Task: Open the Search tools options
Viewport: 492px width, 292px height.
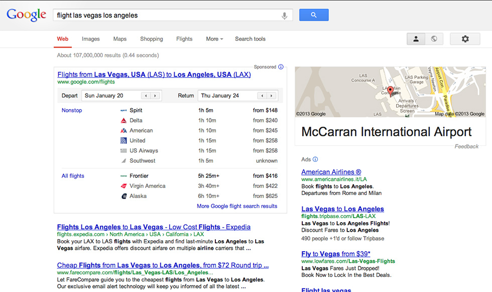Action: (250, 39)
